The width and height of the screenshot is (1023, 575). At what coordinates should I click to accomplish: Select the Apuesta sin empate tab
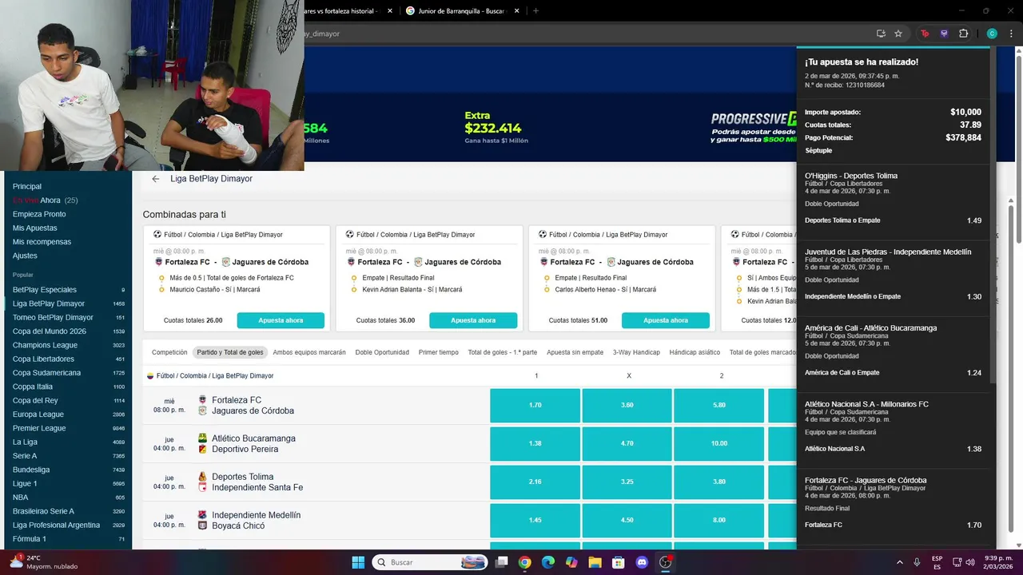point(575,352)
